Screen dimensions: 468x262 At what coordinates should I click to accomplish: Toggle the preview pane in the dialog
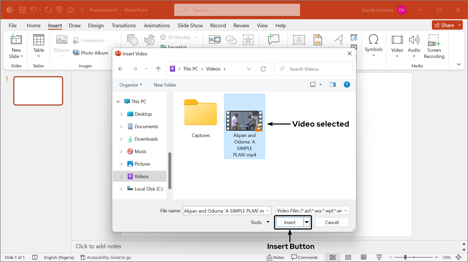click(333, 84)
